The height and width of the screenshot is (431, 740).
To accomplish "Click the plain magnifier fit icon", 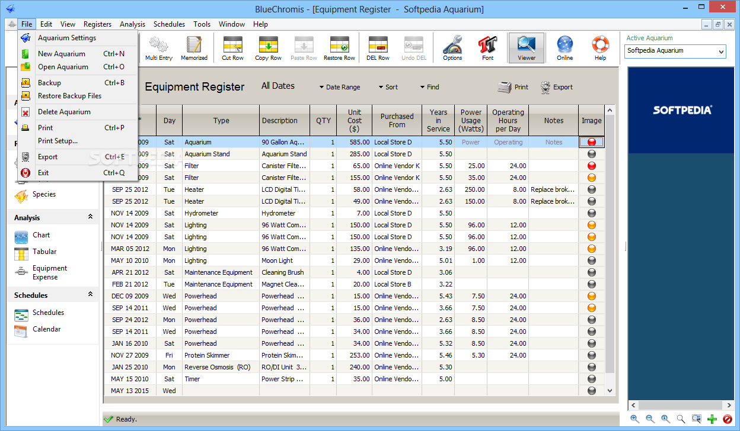I will click(x=681, y=419).
